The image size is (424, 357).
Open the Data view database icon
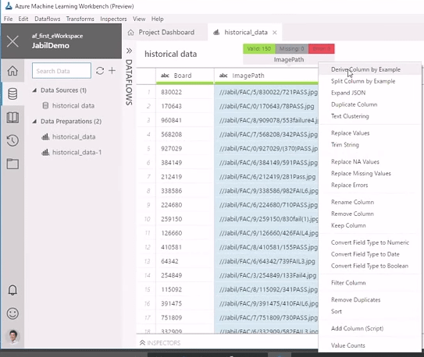[12, 94]
